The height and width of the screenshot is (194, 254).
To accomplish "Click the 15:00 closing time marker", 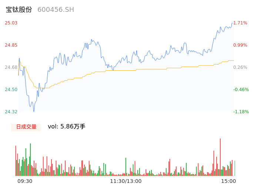I will (x=228, y=181).
